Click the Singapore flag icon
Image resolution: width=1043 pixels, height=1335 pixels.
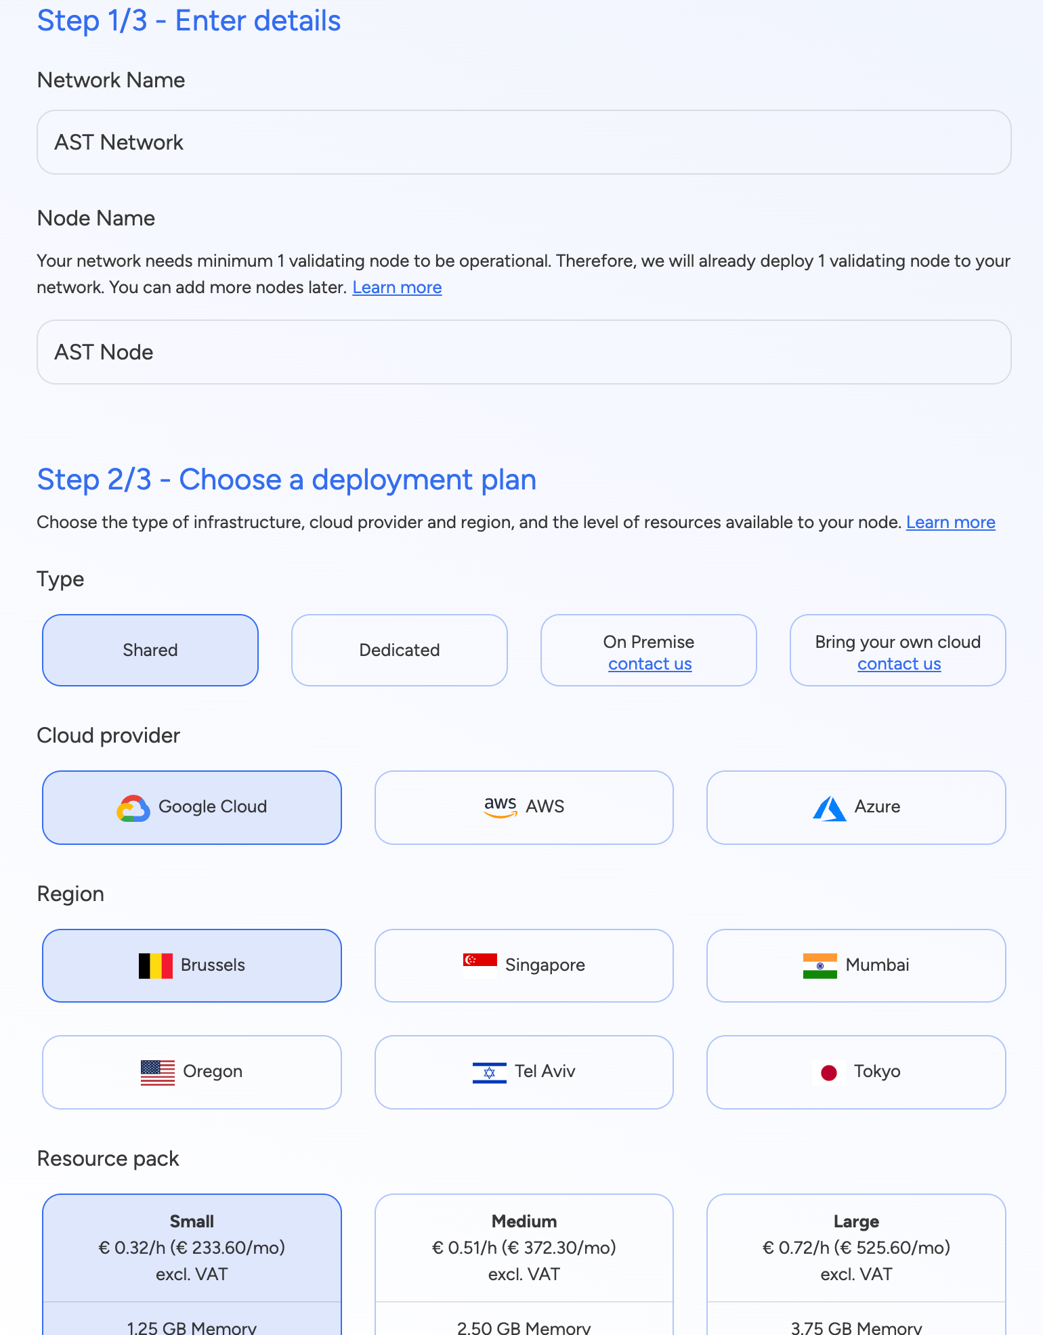click(480, 965)
